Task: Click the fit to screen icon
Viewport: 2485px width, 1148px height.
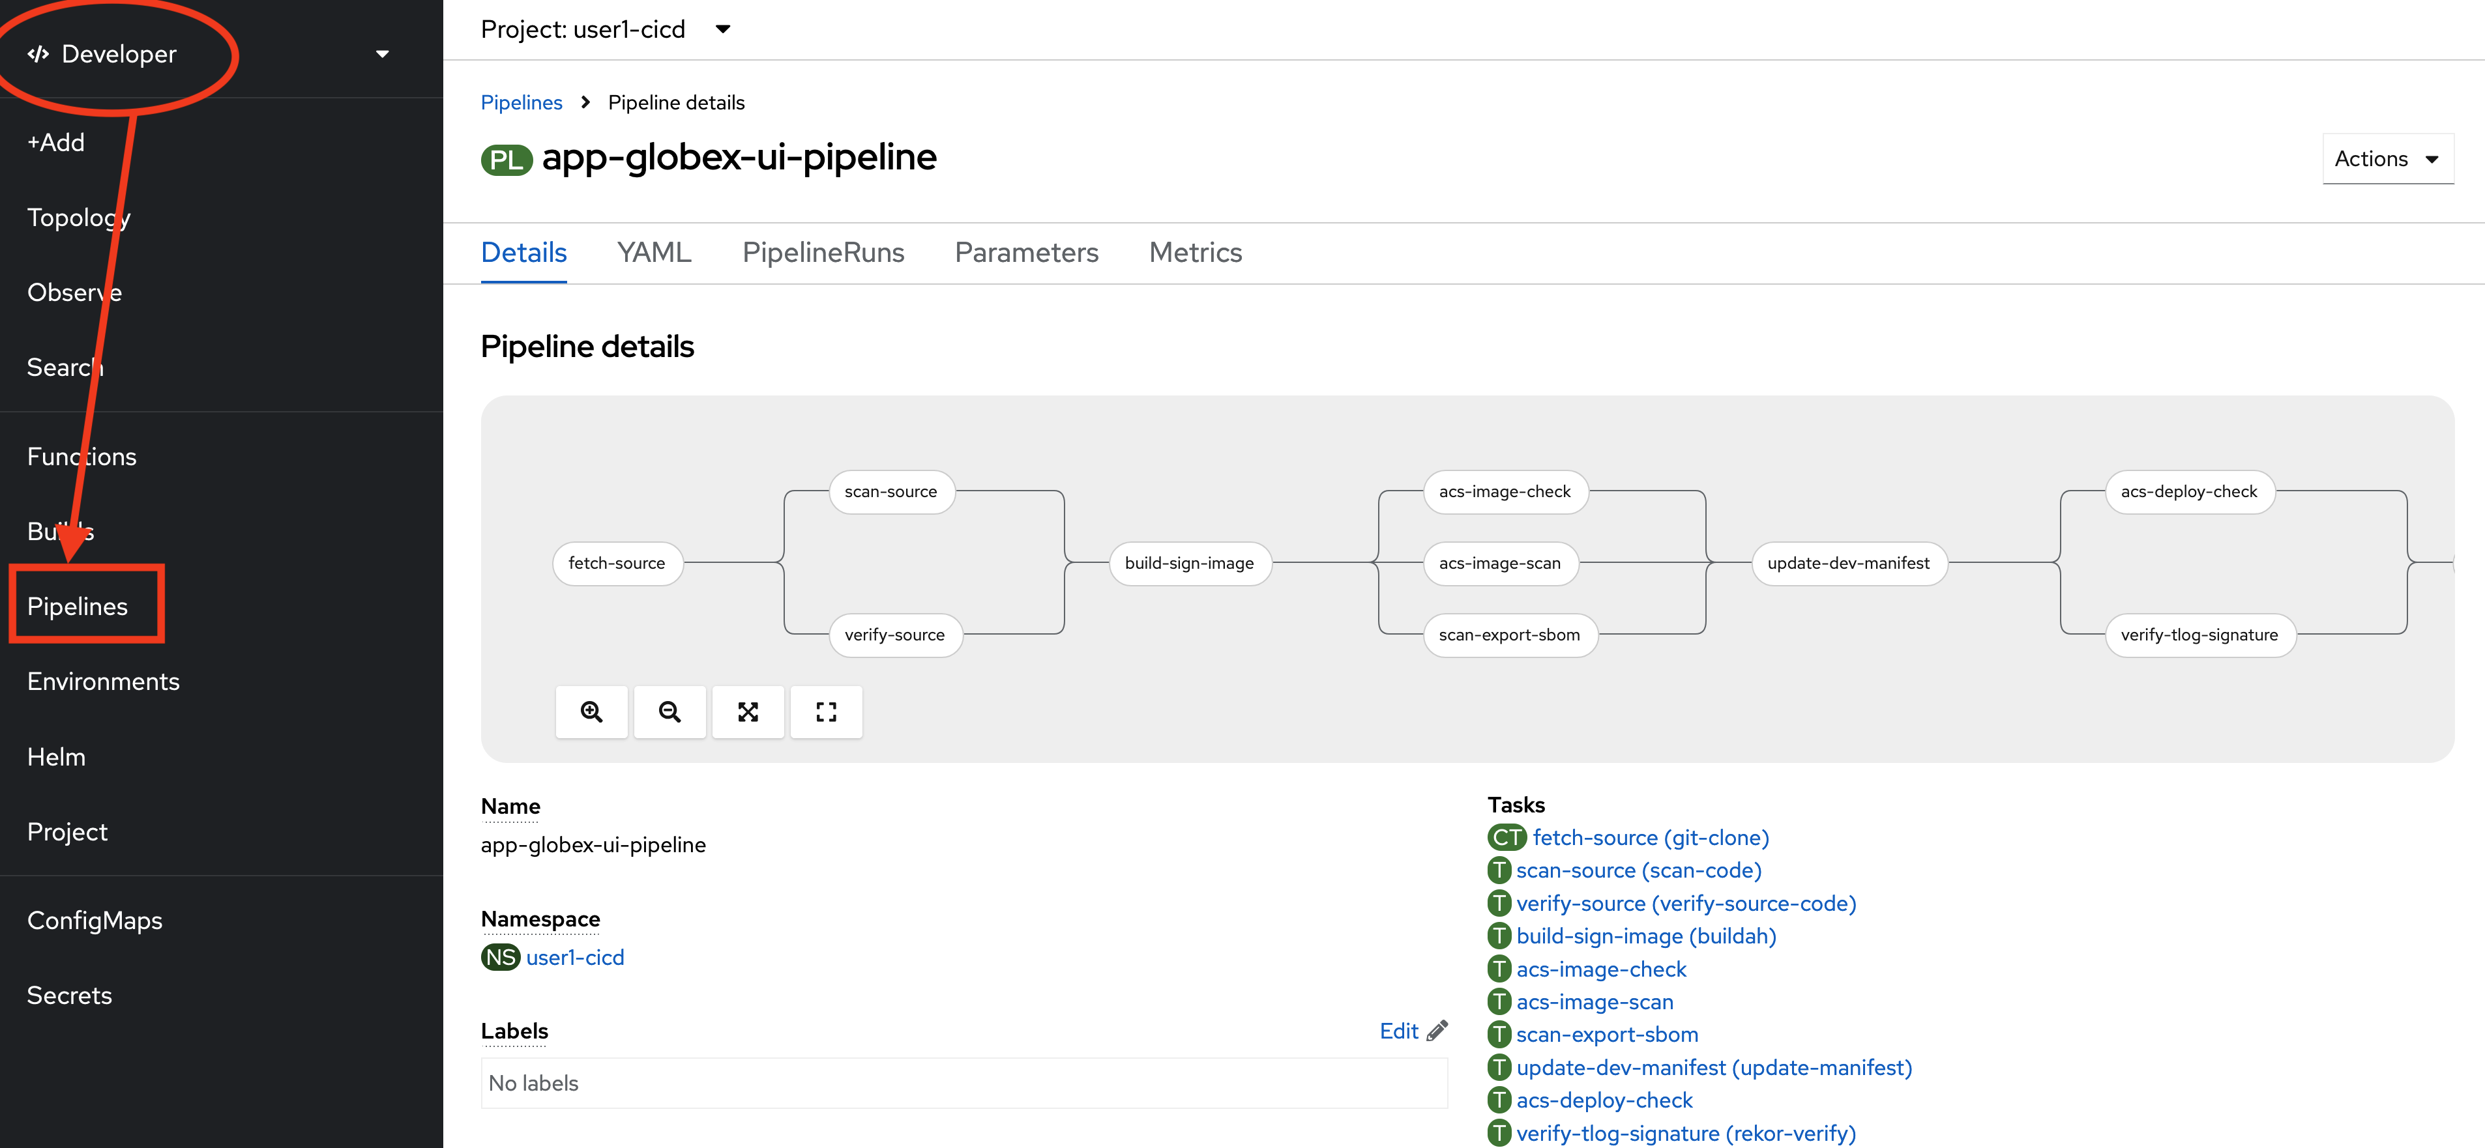Action: click(748, 712)
